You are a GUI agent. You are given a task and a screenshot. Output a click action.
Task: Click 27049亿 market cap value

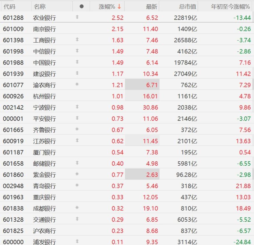pyautogui.click(x=185, y=74)
